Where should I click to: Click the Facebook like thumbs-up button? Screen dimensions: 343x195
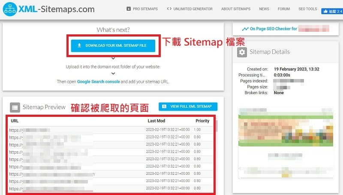pyautogui.click(x=332, y=12)
